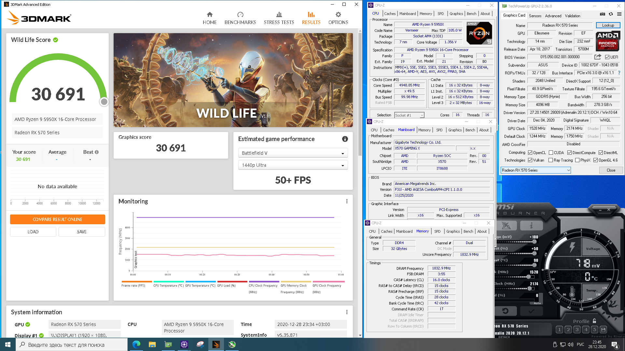Toggle the Vulkan checkbox

(530, 160)
